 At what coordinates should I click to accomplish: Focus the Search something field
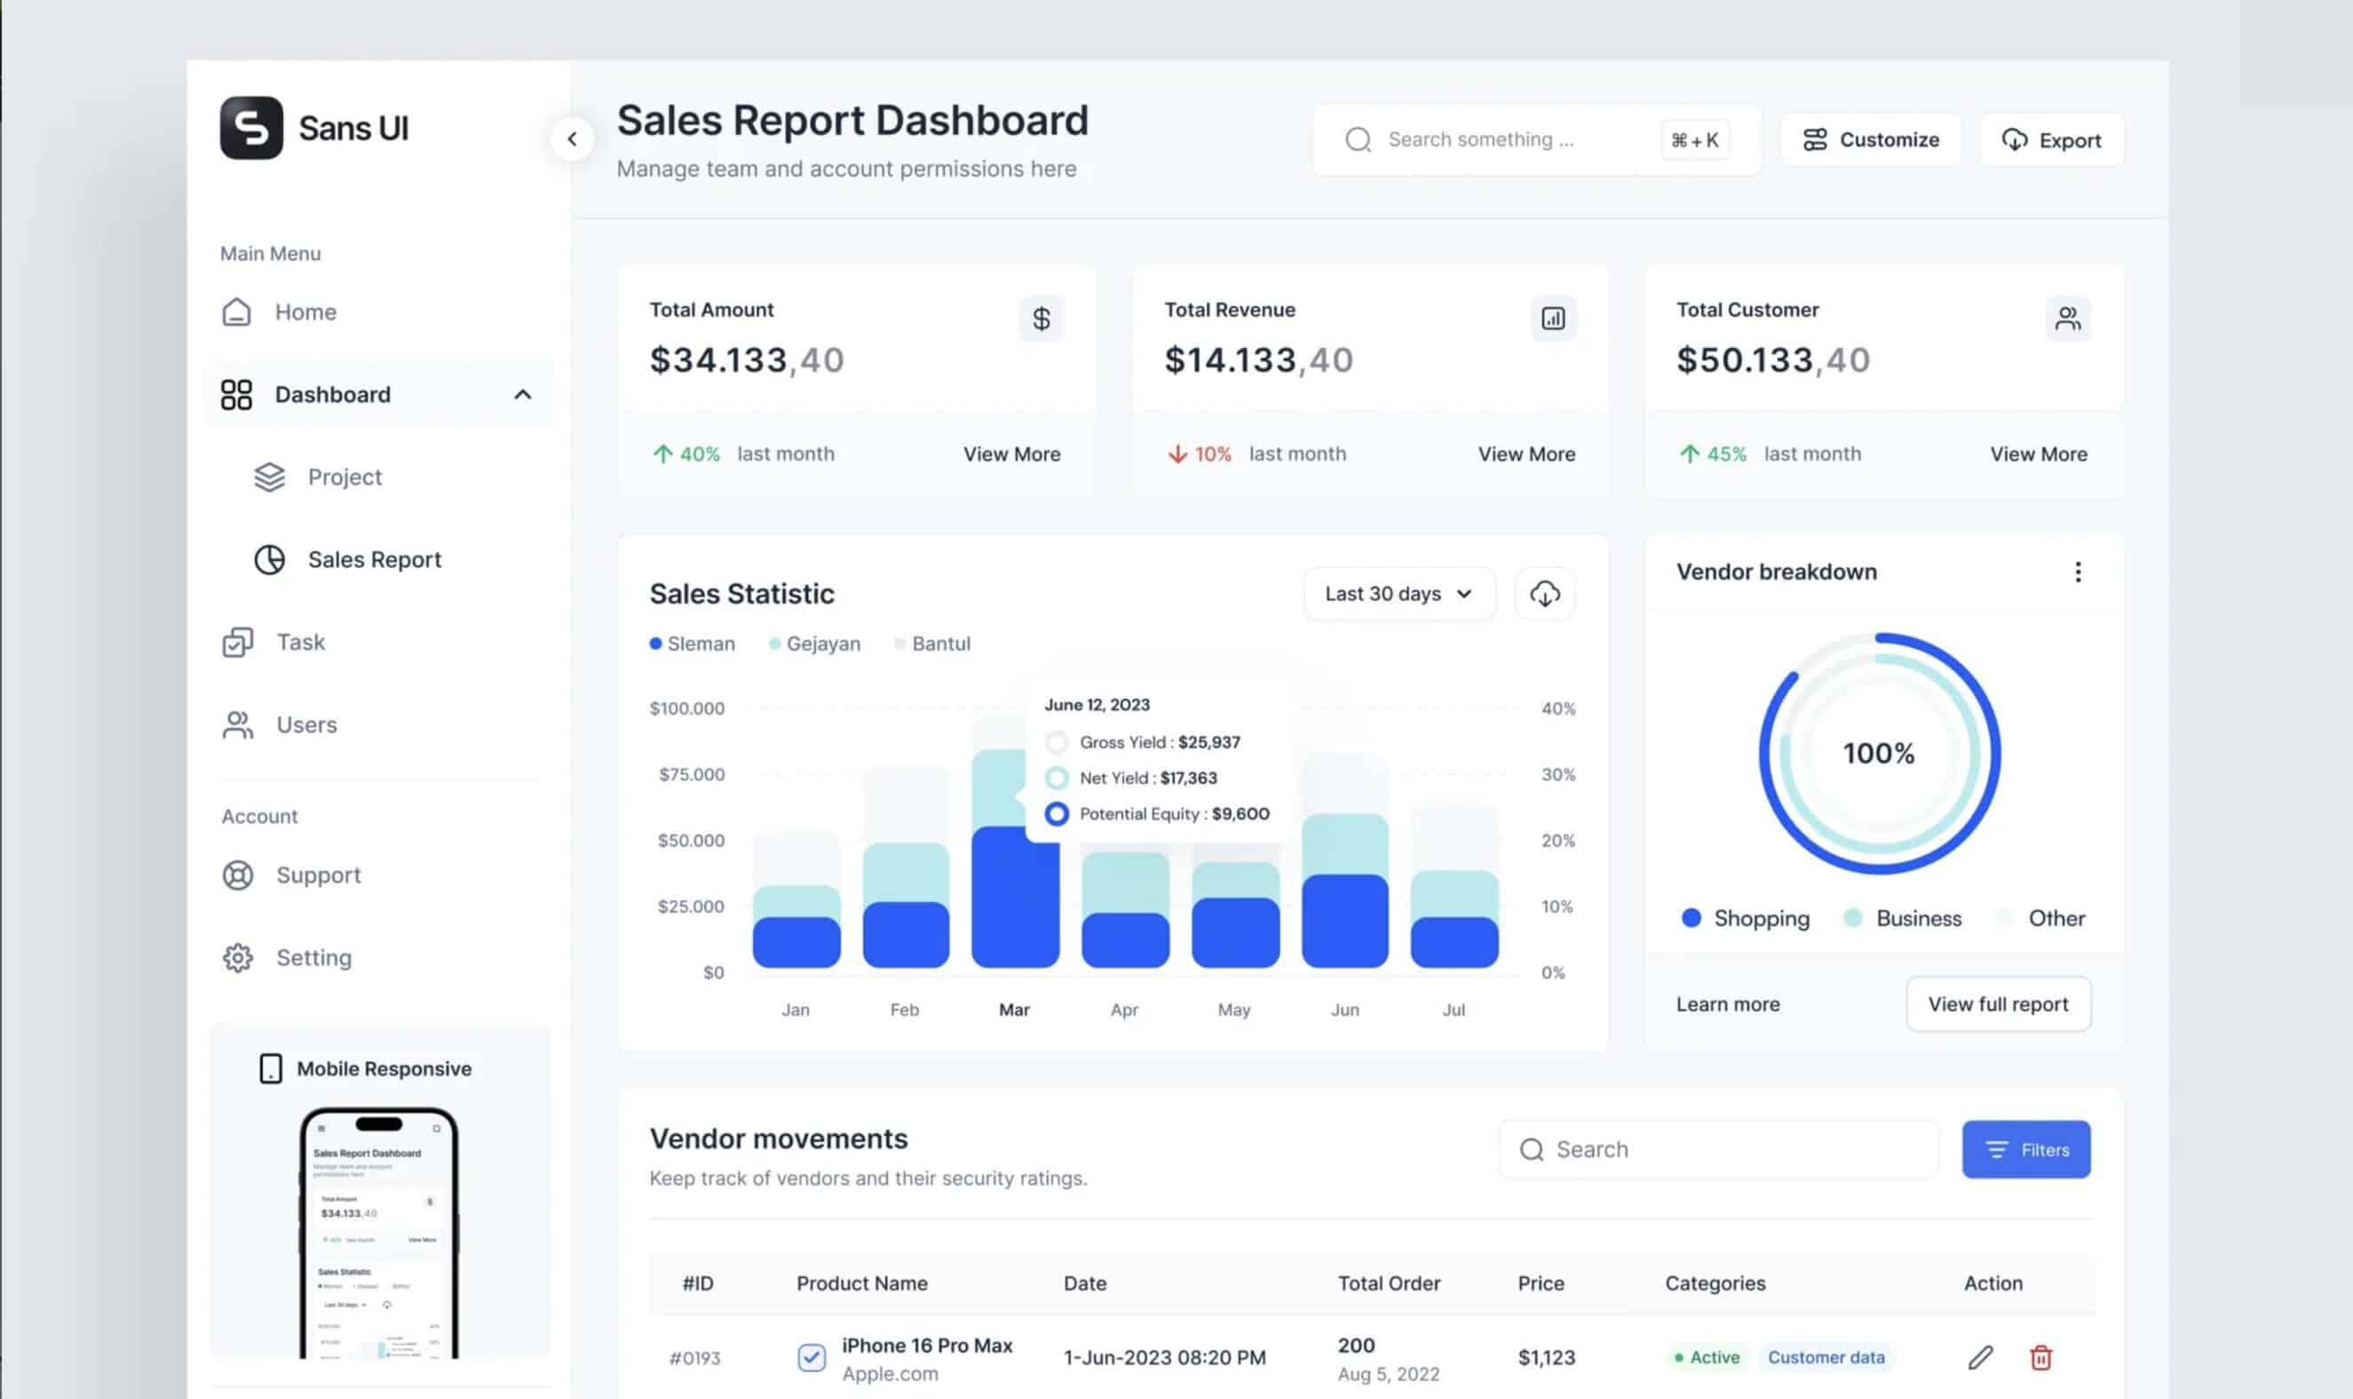click(x=1537, y=139)
